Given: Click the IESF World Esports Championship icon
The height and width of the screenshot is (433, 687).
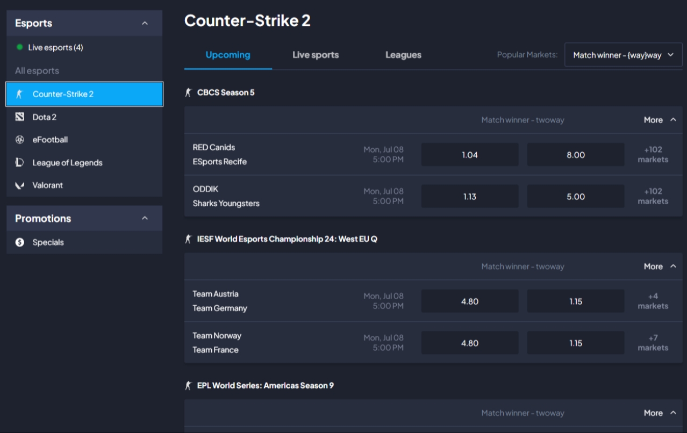Looking at the screenshot, I should (x=188, y=239).
